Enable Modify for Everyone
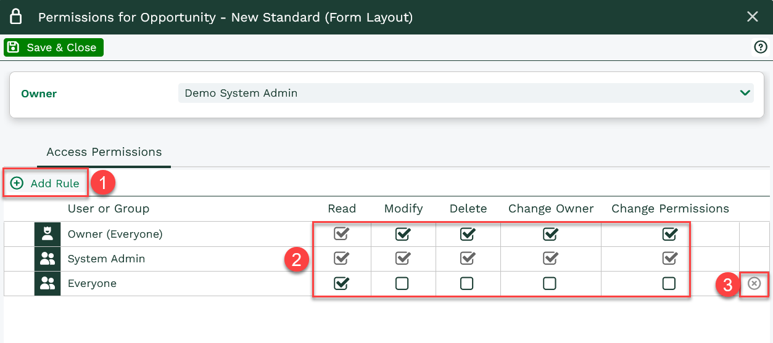 pyautogui.click(x=402, y=283)
